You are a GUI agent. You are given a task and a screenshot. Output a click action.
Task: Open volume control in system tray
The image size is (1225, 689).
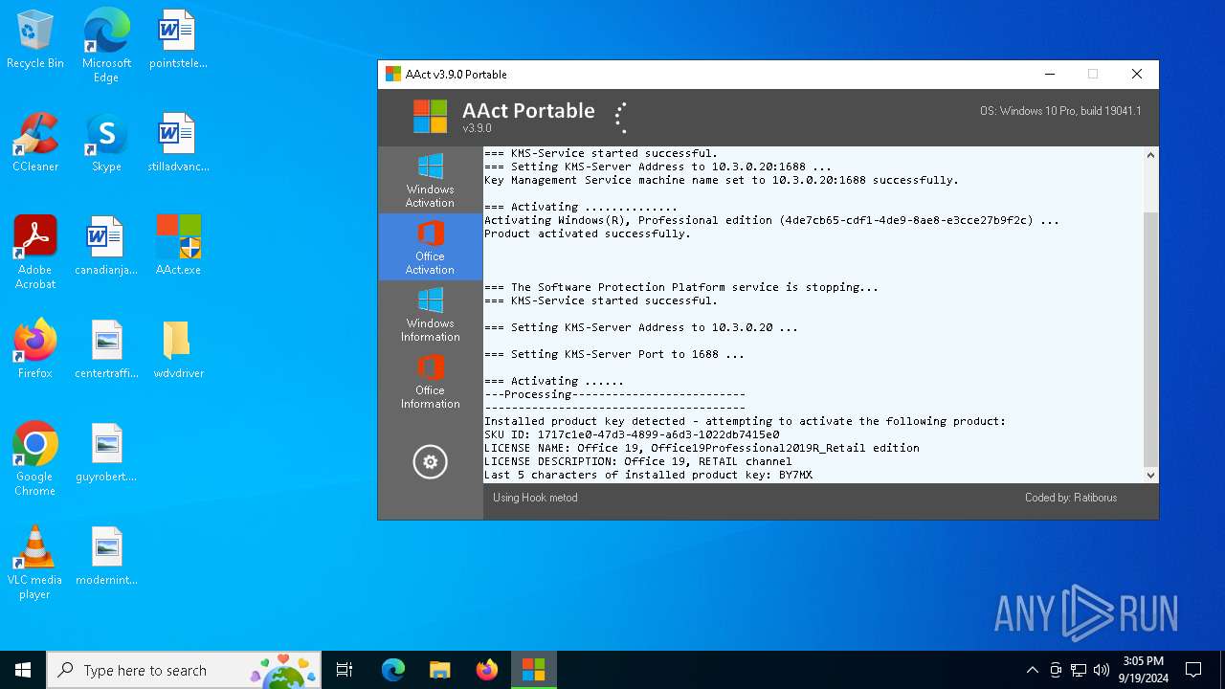point(1102,670)
